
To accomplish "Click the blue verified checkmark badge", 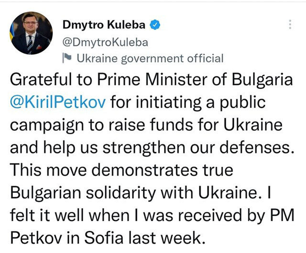I will tap(156, 24).
